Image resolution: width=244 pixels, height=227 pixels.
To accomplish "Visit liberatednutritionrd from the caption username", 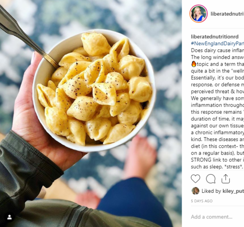I will (x=215, y=37).
